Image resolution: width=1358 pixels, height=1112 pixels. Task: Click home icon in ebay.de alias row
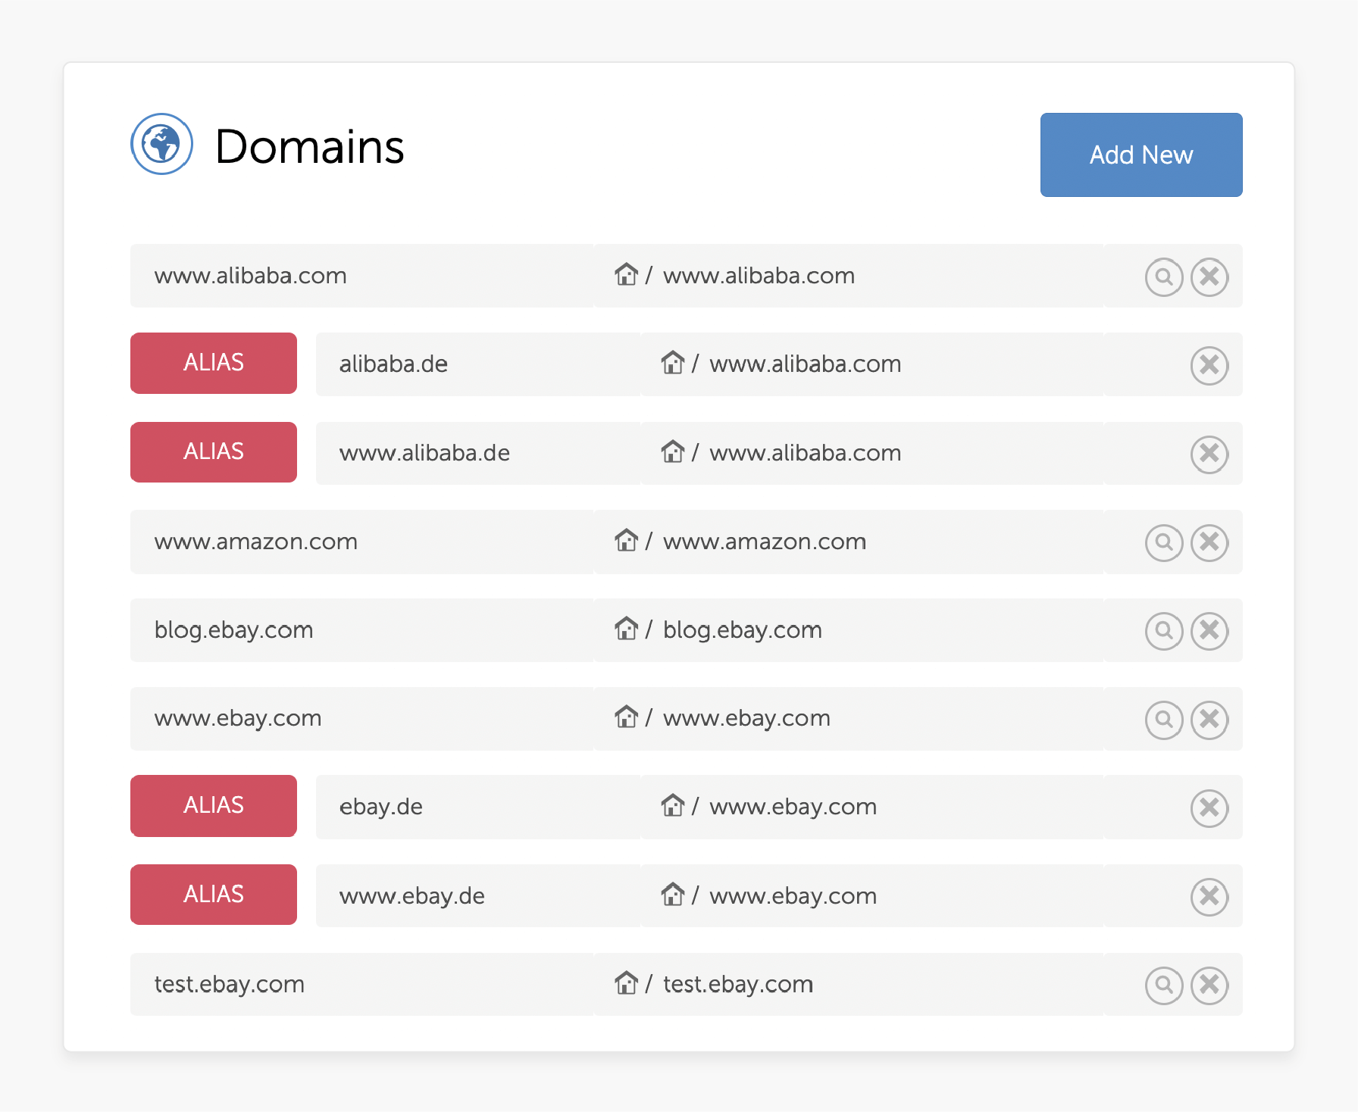coord(672,805)
